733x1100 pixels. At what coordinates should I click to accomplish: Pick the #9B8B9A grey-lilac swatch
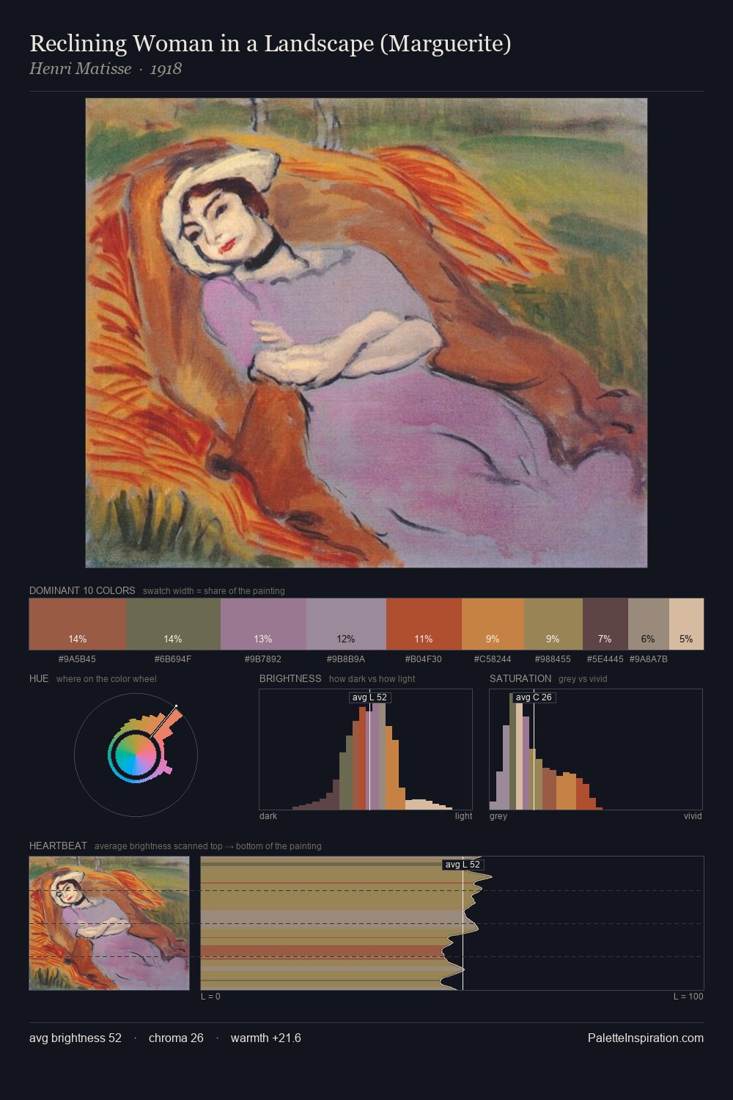[x=346, y=624]
